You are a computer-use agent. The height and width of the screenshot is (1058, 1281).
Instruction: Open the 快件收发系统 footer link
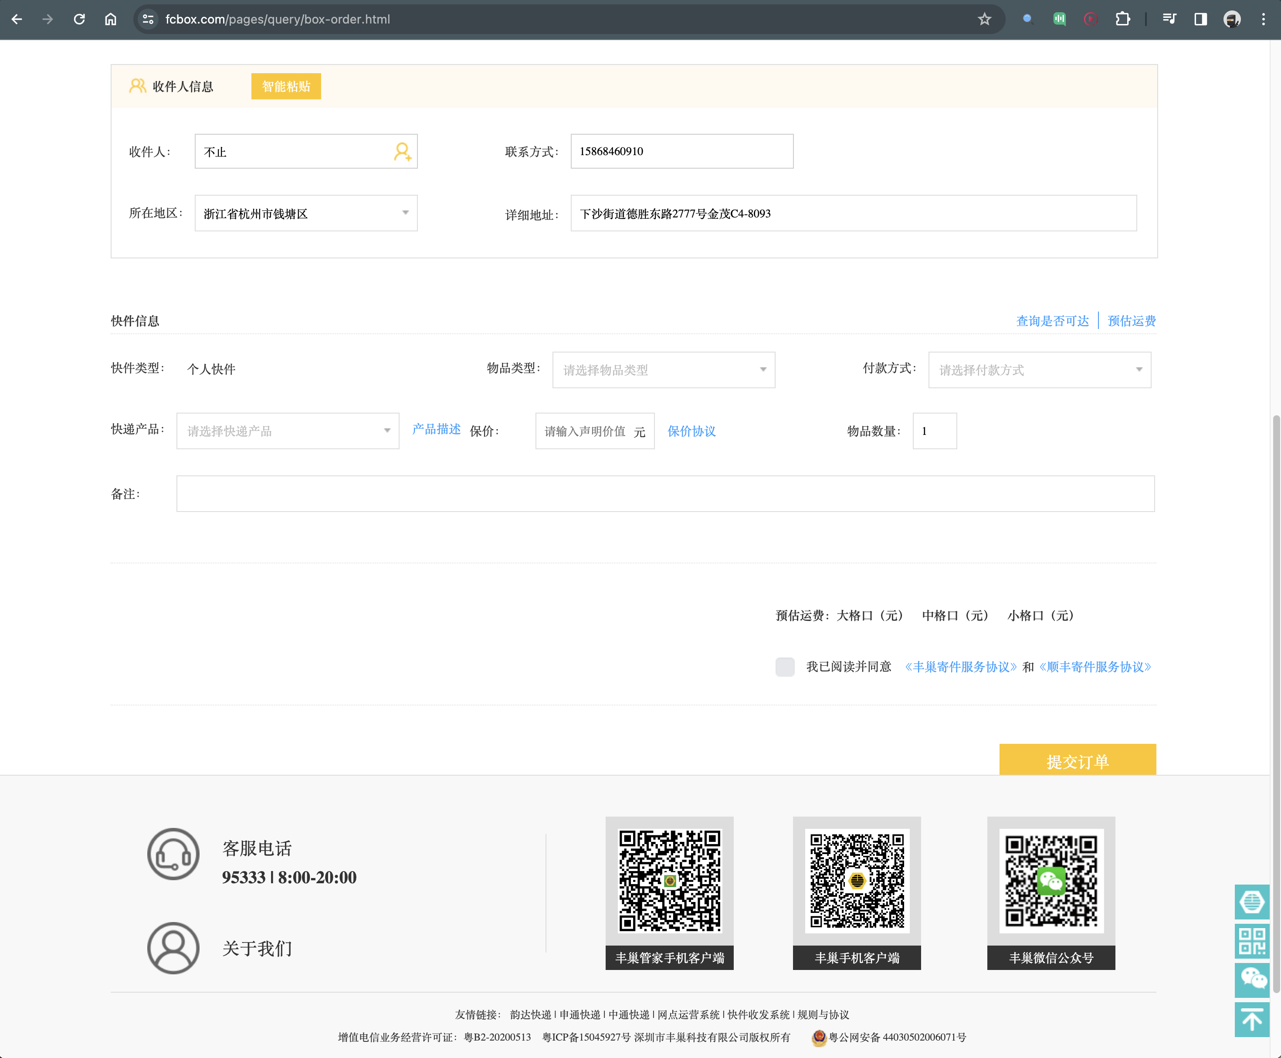point(758,1014)
